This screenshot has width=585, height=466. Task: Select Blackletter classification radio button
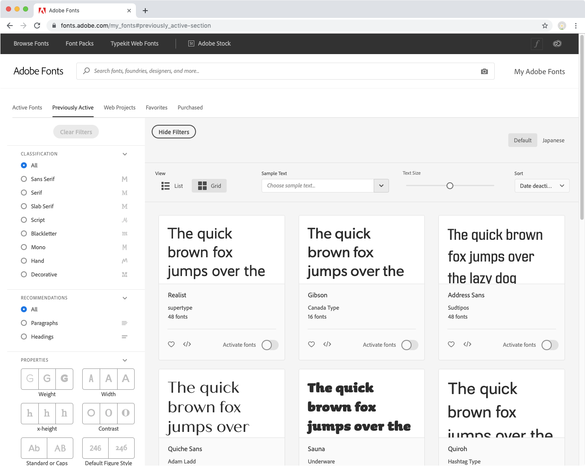click(x=24, y=233)
